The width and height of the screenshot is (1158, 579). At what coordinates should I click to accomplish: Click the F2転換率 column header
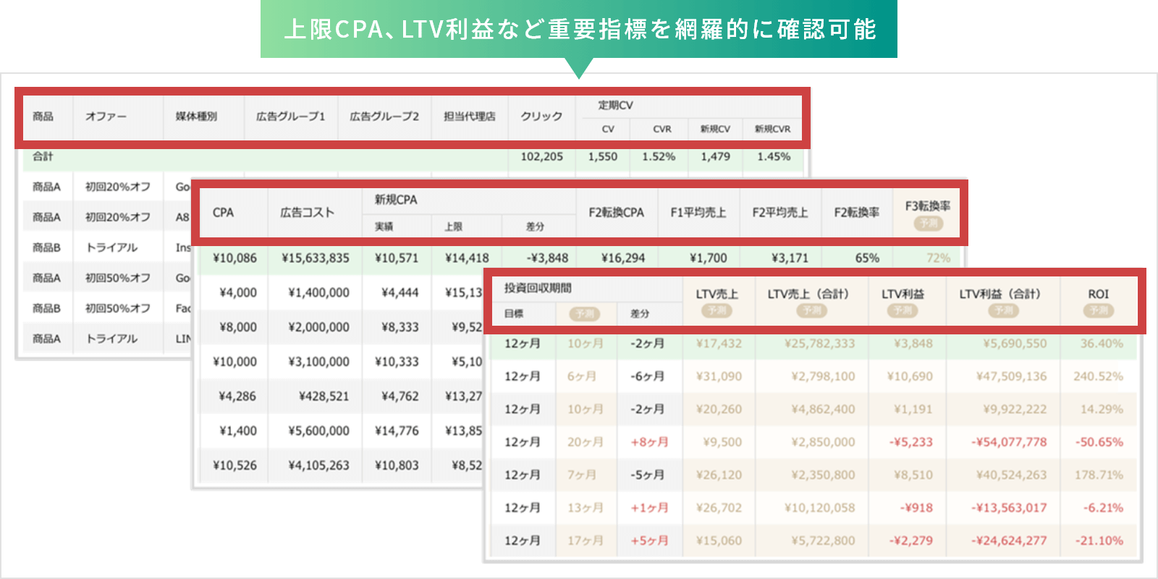pos(857,213)
